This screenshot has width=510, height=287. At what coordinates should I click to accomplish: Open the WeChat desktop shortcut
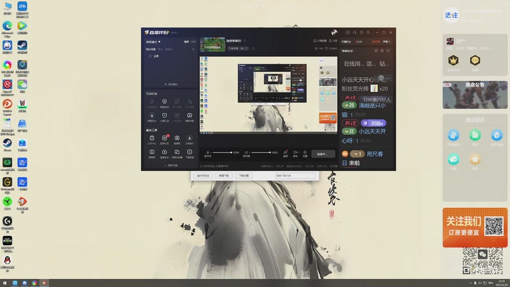(22, 85)
